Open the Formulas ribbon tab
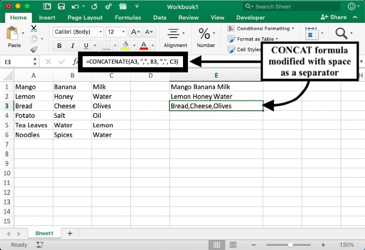365x250 pixels. 128,18
